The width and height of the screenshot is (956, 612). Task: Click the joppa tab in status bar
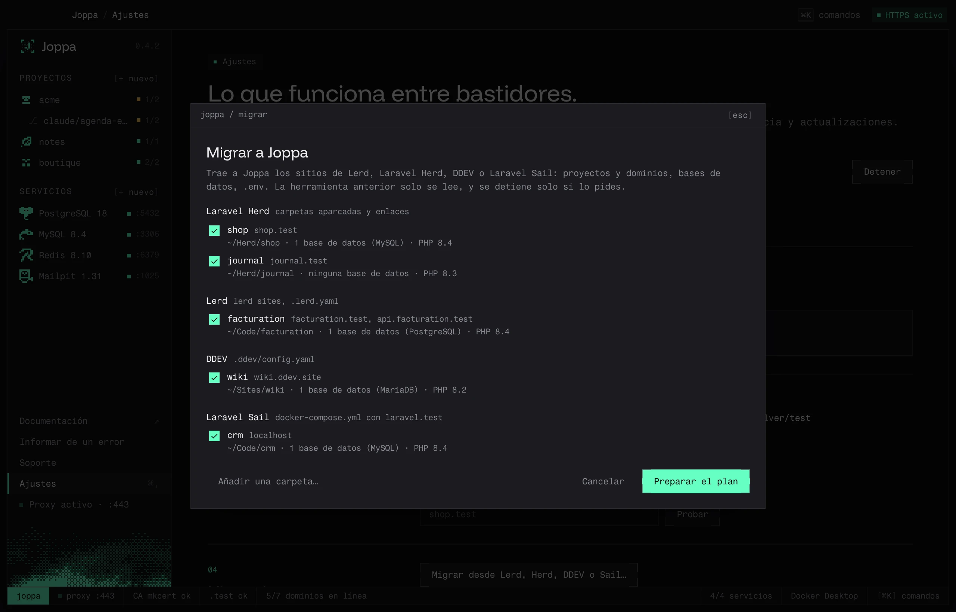click(x=28, y=596)
